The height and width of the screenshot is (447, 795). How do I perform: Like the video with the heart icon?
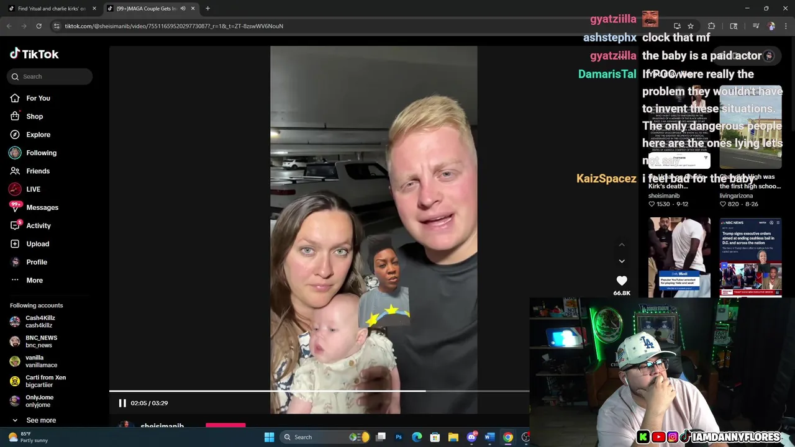(x=622, y=281)
